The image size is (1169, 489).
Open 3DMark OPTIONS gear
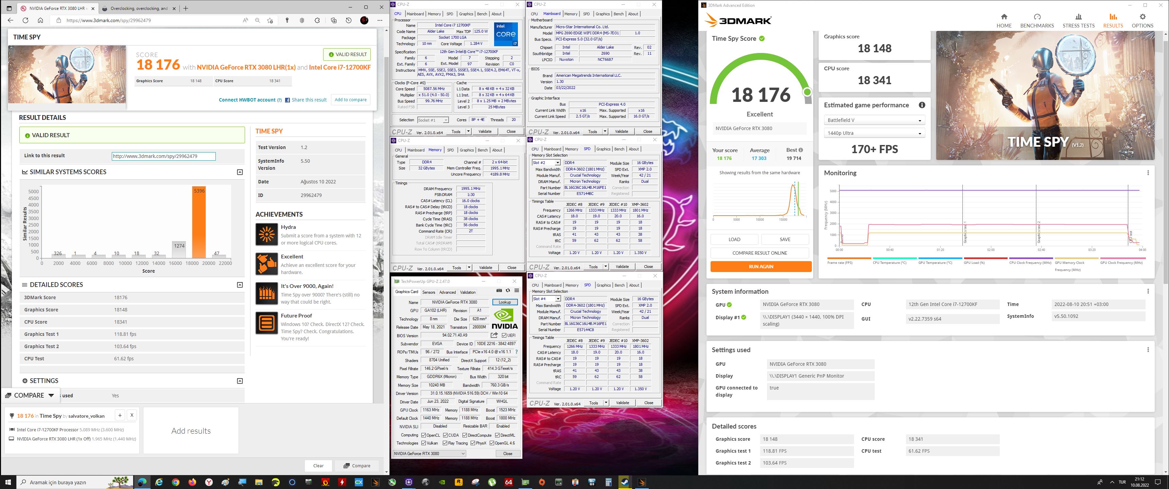click(1142, 21)
